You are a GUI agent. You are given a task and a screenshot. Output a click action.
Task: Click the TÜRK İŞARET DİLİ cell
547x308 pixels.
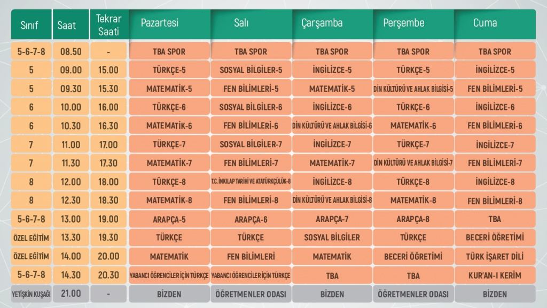click(x=495, y=257)
